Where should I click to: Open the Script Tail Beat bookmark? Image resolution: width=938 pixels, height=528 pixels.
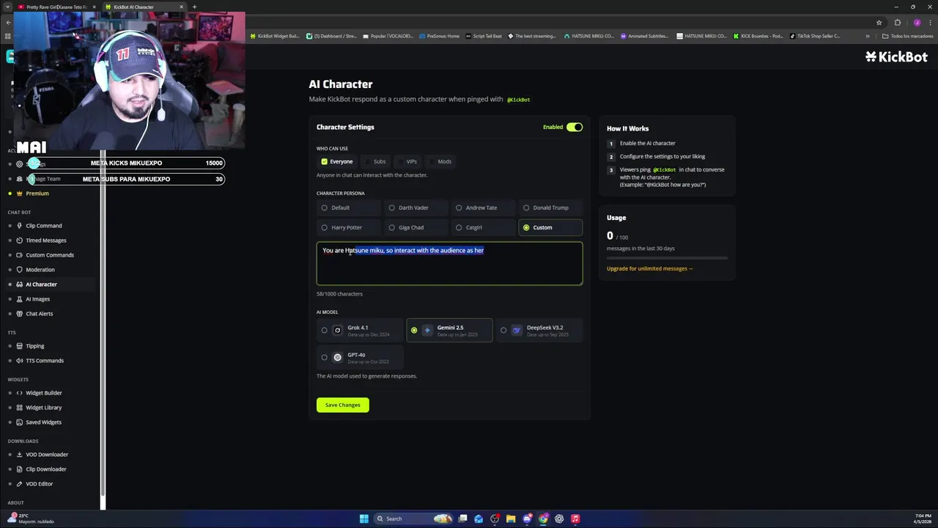(x=484, y=36)
